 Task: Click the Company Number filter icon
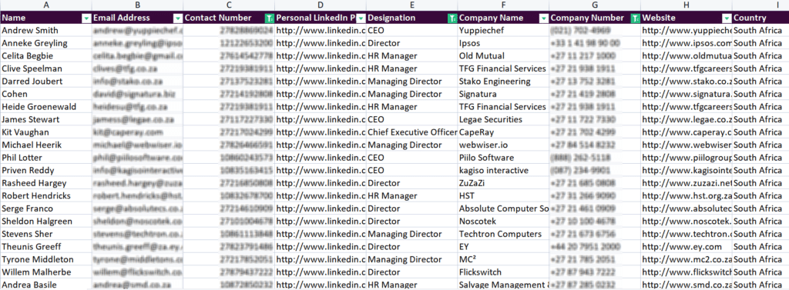pos(635,18)
